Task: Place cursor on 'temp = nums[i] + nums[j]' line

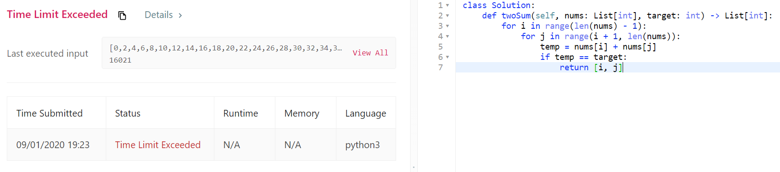Action: point(598,47)
